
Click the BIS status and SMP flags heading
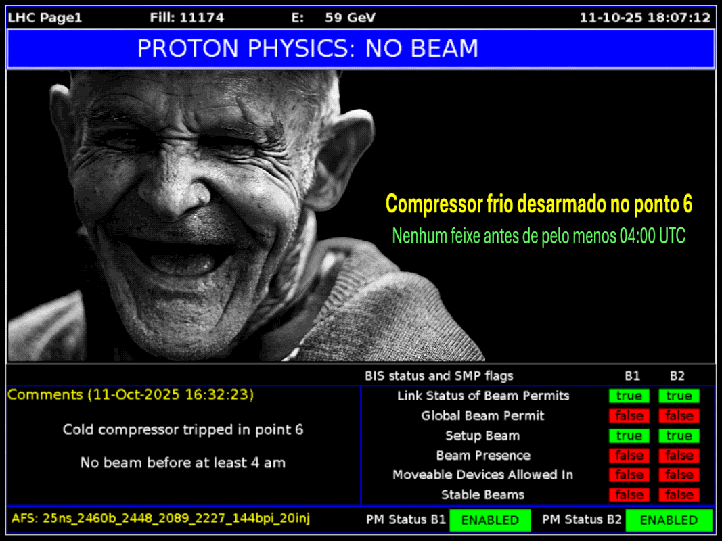438,376
